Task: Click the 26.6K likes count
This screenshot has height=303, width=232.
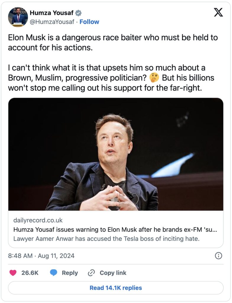Action: 30,273
